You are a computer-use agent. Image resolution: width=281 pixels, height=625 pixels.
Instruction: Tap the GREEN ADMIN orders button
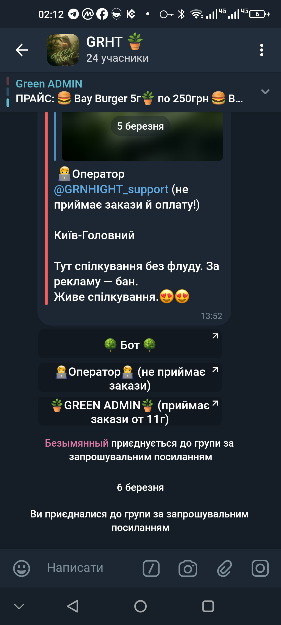[x=130, y=411]
